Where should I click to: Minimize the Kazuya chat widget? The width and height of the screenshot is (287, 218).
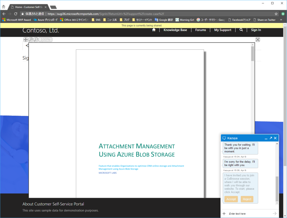(266, 138)
